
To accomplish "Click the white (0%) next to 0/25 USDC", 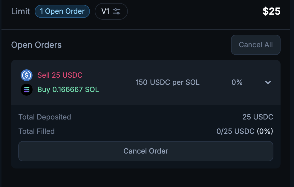I will pos(265,131).
